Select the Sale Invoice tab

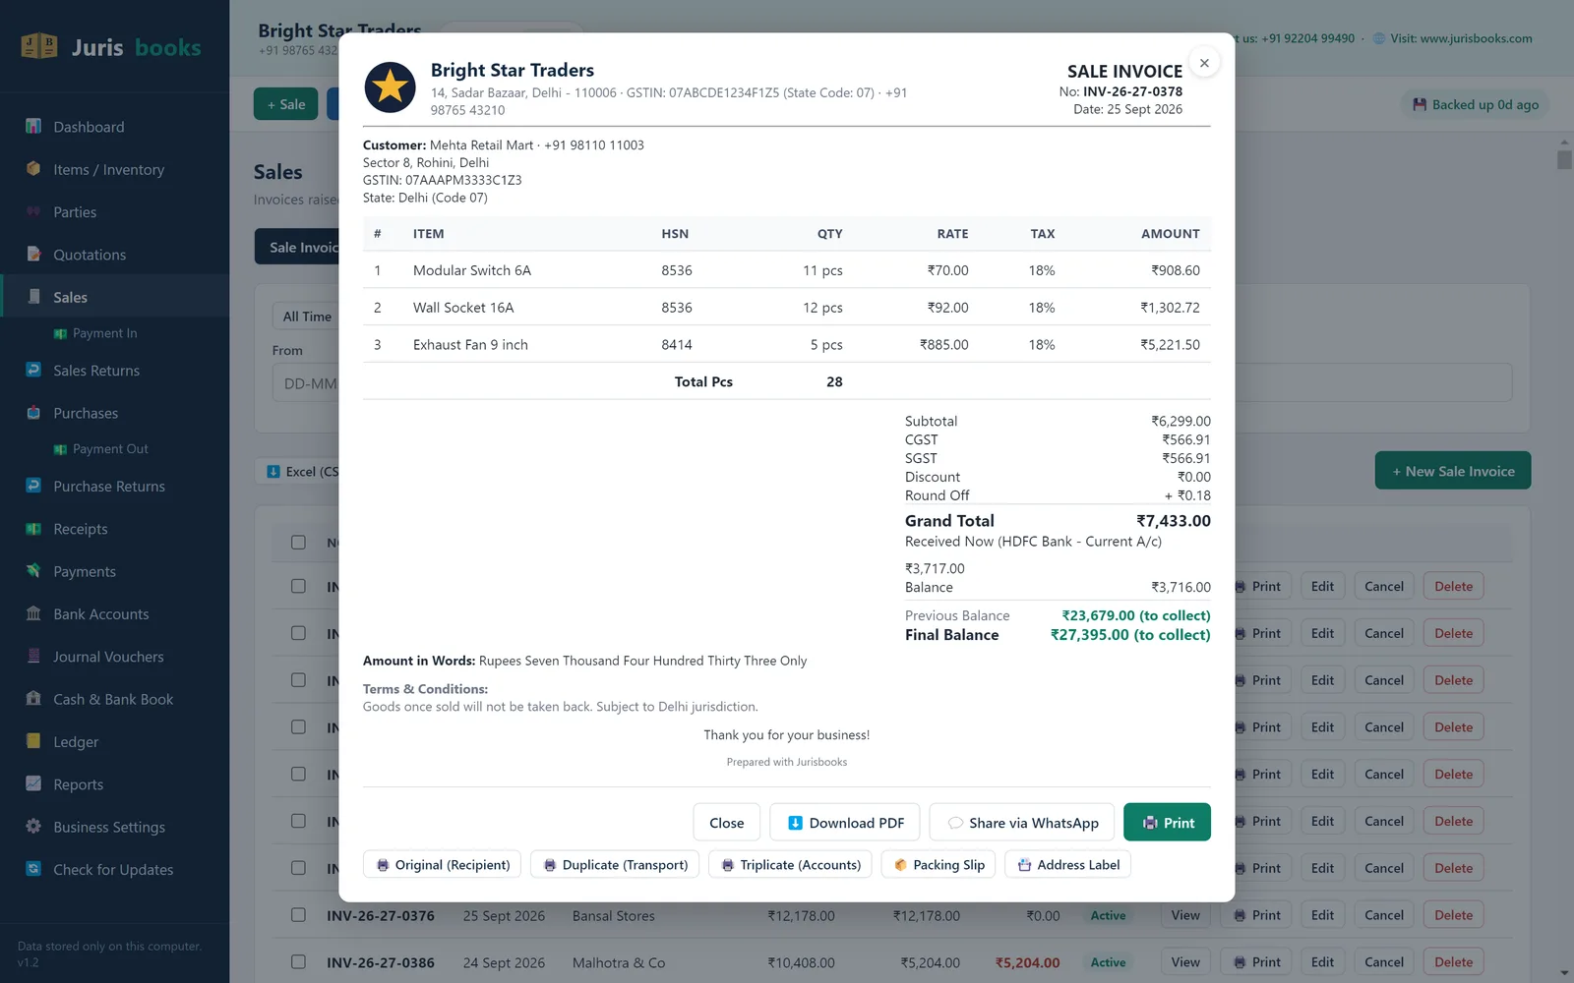(297, 247)
